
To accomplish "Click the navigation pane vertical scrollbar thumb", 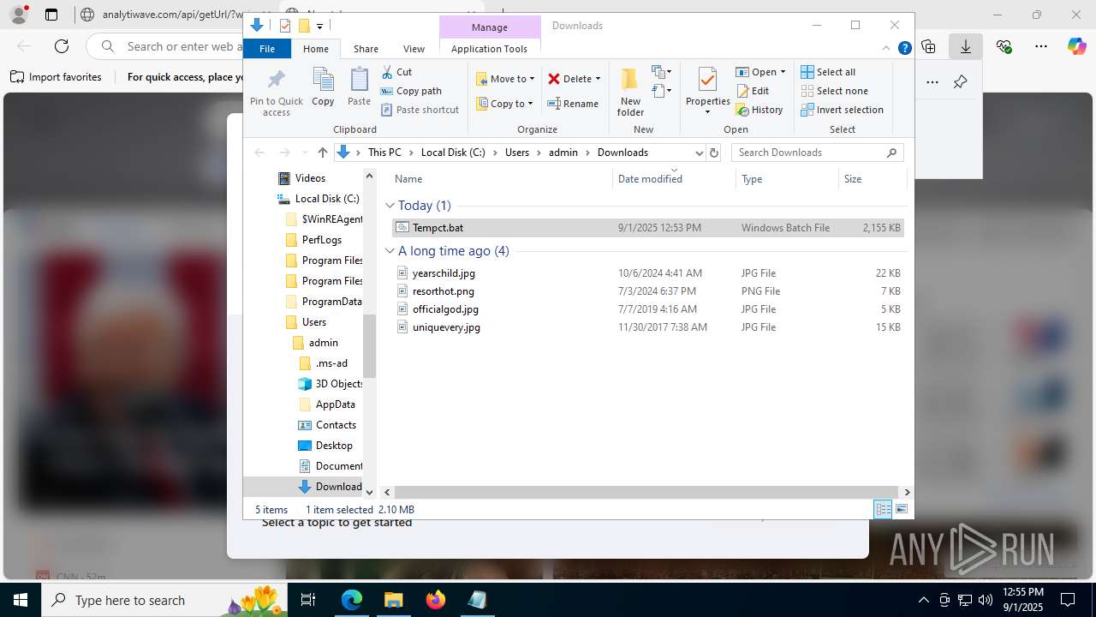I will tap(369, 346).
